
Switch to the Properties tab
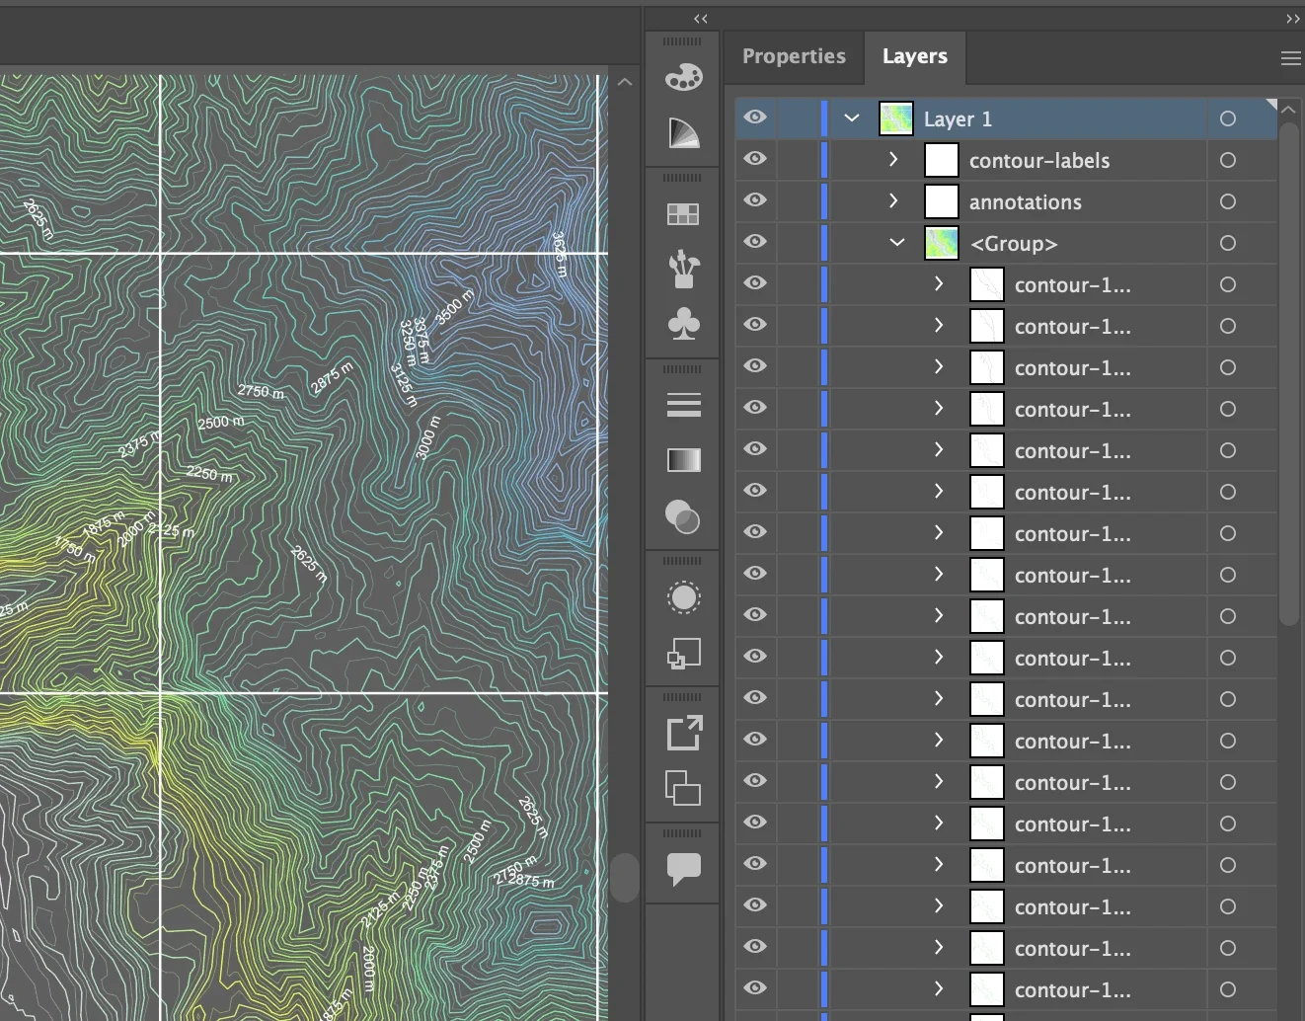coord(794,56)
